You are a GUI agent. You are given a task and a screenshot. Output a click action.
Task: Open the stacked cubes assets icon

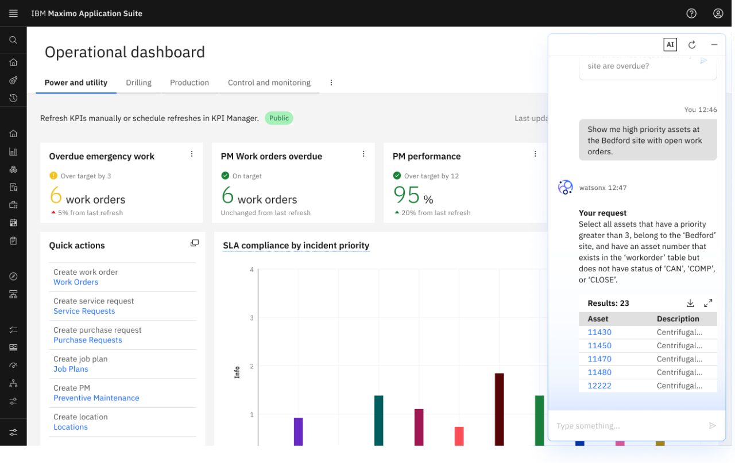pyautogui.click(x=13, y=170)
